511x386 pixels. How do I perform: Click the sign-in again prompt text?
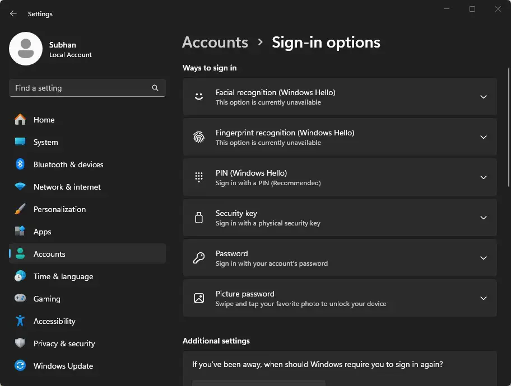tap(318, 364)
